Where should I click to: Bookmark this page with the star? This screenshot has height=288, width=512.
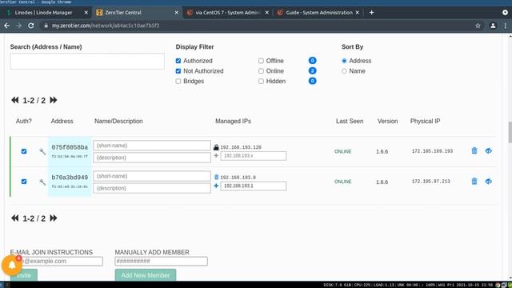(x=478, y=26)
